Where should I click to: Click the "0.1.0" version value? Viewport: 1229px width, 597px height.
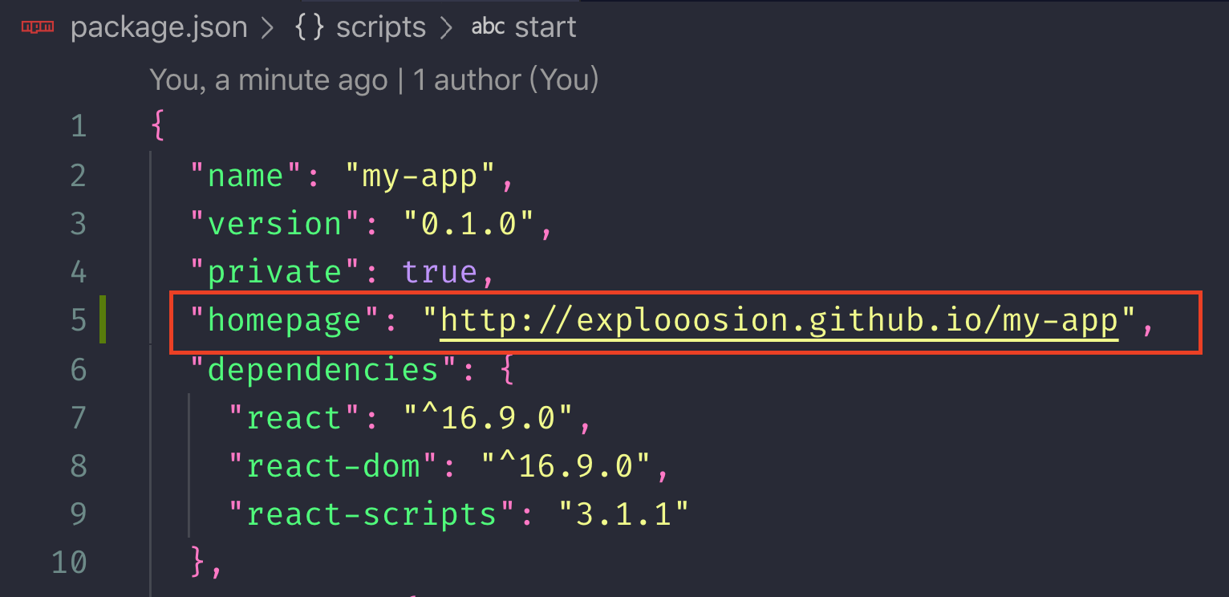(x=469, y=224)
